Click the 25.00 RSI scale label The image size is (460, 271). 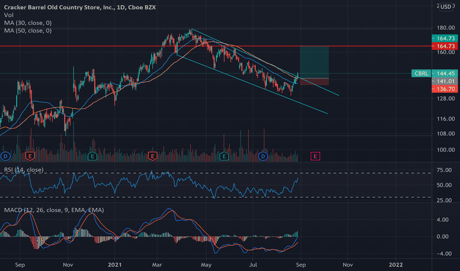(444, 201)
